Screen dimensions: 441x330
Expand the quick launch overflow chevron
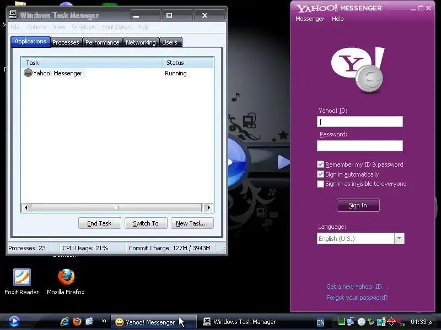(x=104, y=321)
